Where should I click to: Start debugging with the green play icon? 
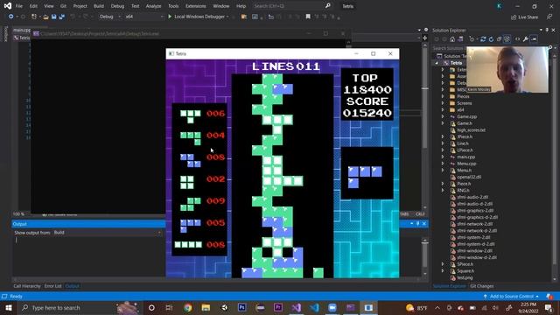pyautogui.click(x=170, y=17)
